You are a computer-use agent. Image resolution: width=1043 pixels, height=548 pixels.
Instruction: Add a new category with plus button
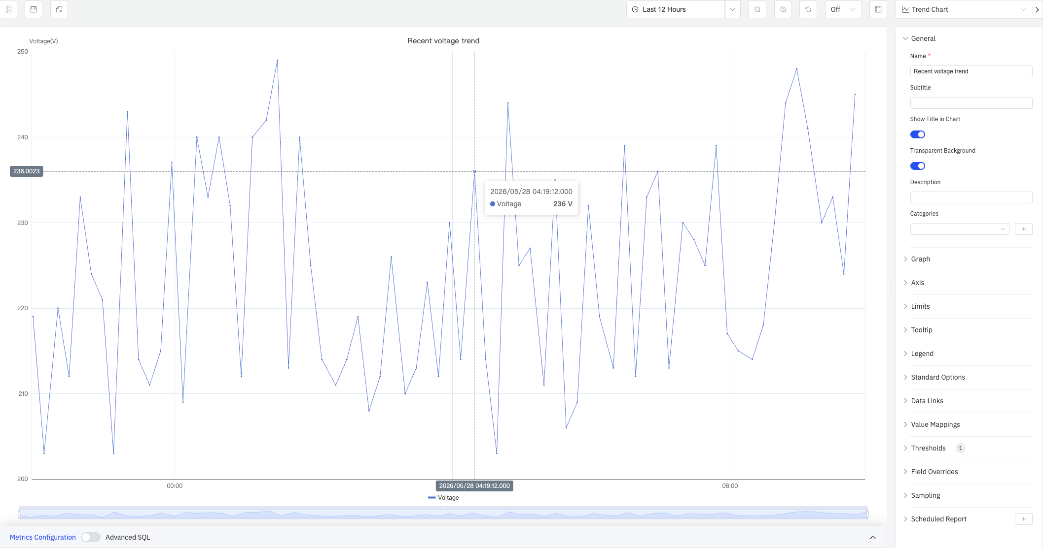[1024, 229]
